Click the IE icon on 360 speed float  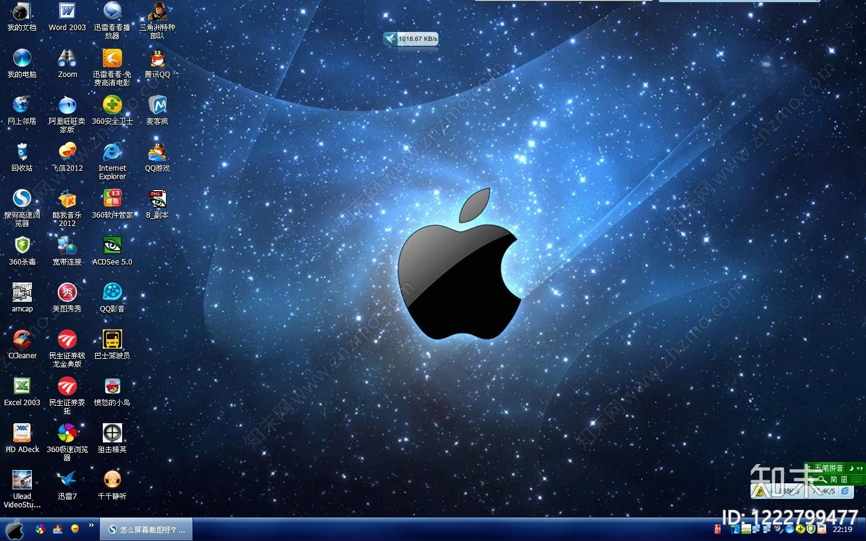pos(845,491)
